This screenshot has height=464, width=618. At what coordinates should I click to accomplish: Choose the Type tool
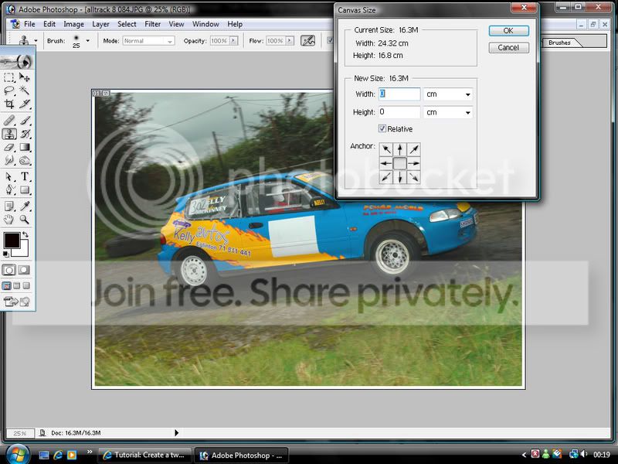point(25,176)
